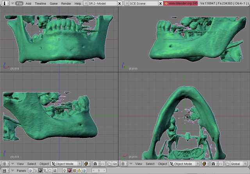Click the Ve:116847 vertex count statistic
The height and width of the screenshot is (174, 250).
click(x=207, y=4)
